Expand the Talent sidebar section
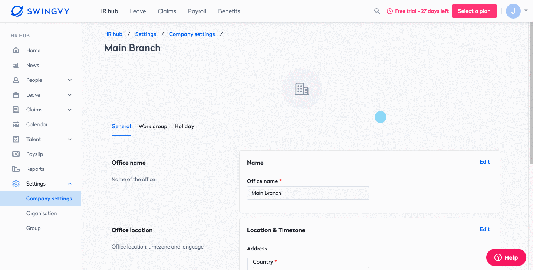 pos(70,139)
